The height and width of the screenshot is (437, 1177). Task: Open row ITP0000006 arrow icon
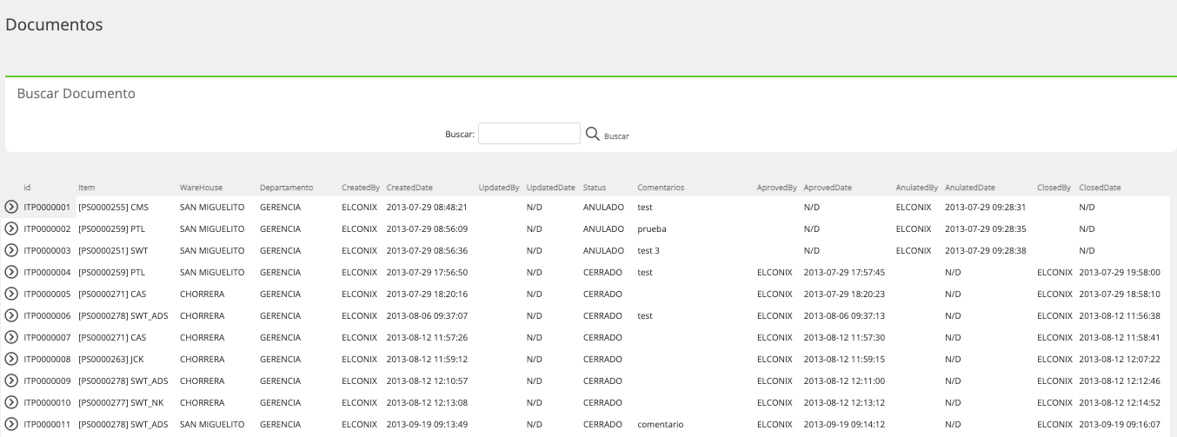11,315
